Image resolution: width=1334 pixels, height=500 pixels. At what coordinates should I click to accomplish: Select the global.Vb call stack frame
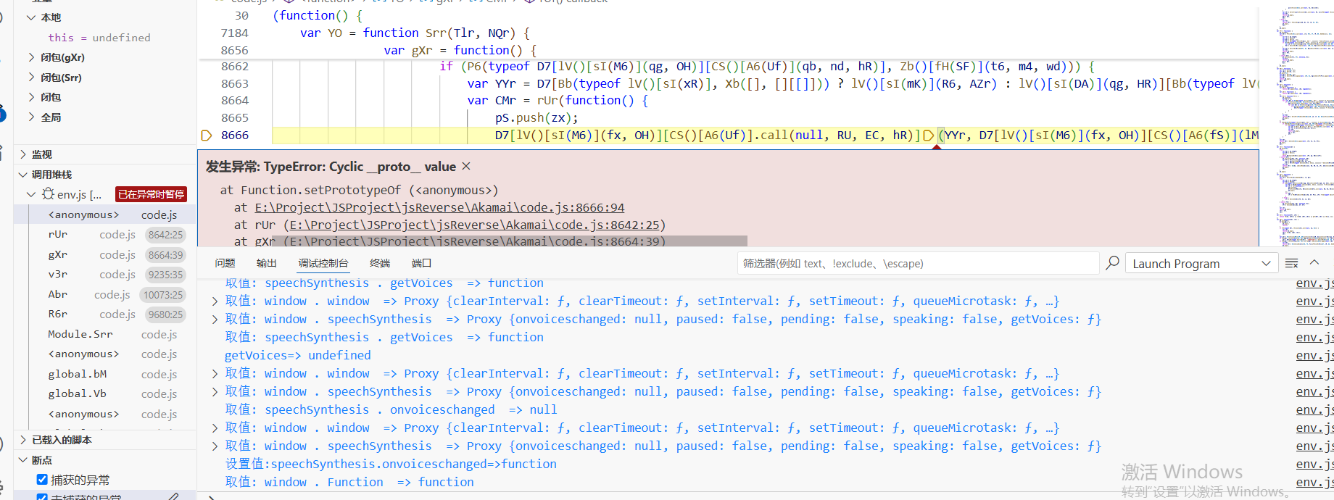pyautogui.click(x=105, y=394)
